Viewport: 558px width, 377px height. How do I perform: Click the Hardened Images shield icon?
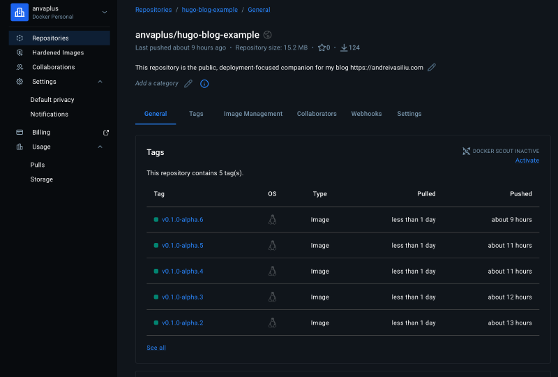pyautogui.click(x=20, y=53)
